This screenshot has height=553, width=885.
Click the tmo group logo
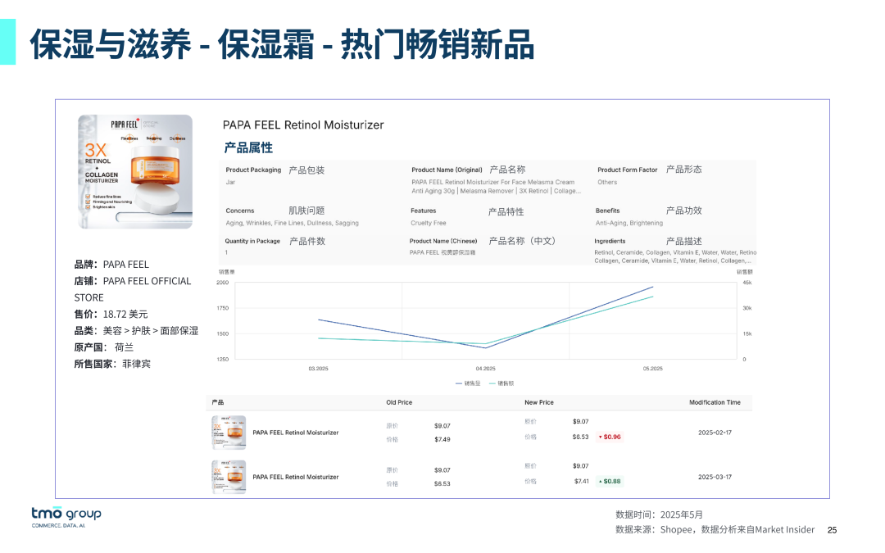pos(66,517)
